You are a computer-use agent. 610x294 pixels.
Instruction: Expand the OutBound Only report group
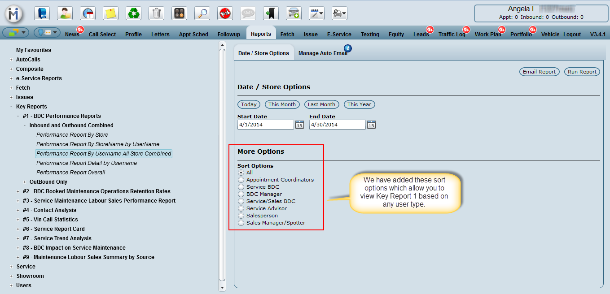[25, 182]
